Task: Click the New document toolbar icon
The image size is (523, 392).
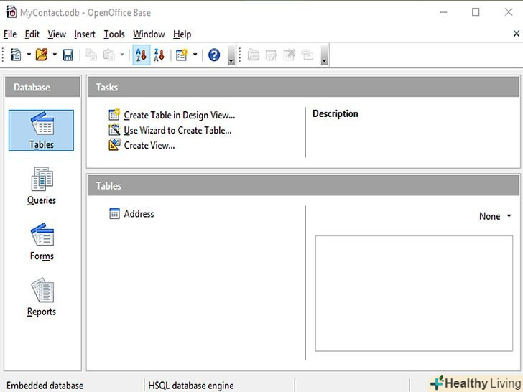Action: [x=16, y=55]
